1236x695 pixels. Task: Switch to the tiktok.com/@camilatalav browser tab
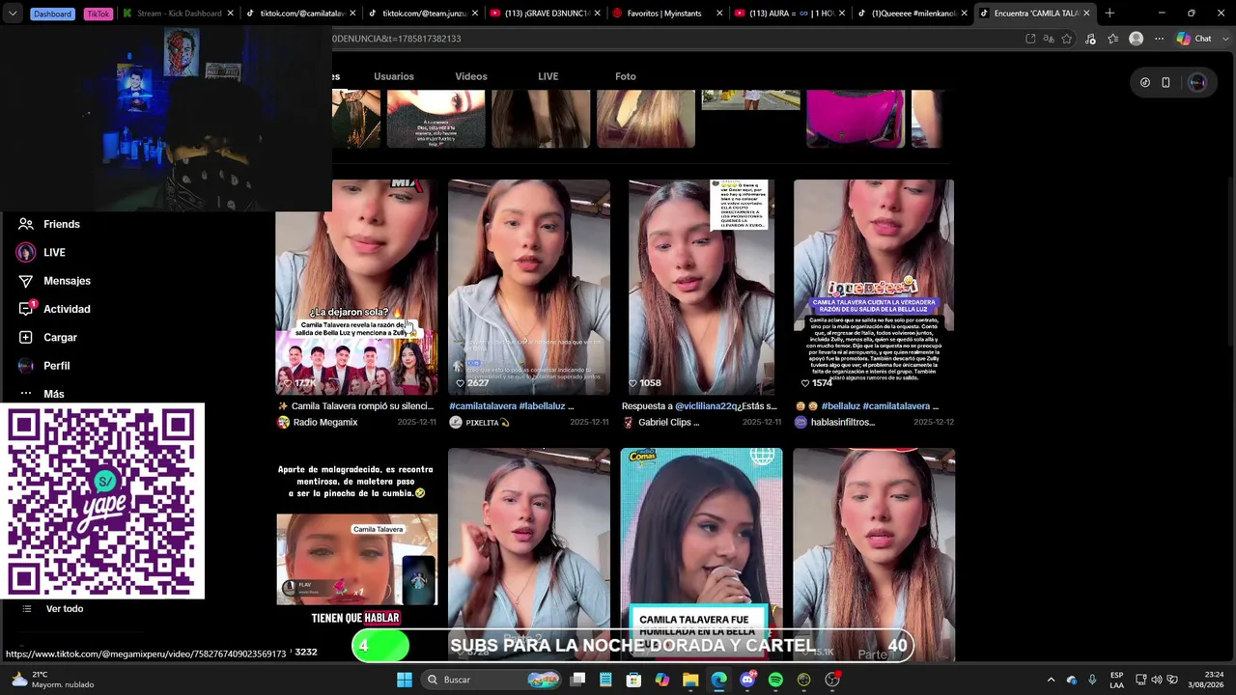301,14
